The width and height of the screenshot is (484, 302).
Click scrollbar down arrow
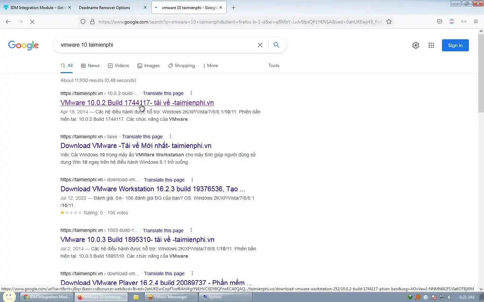coord(481,289)
